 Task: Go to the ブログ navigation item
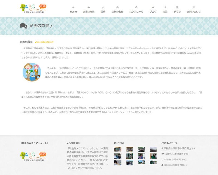point(153,12)
